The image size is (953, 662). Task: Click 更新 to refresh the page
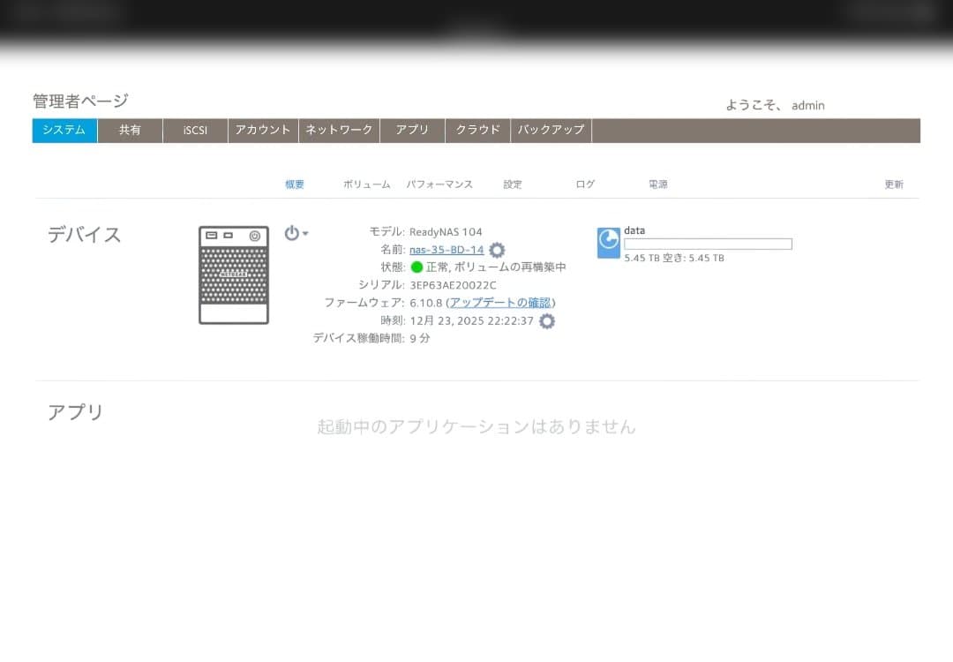tap(893, 184)
